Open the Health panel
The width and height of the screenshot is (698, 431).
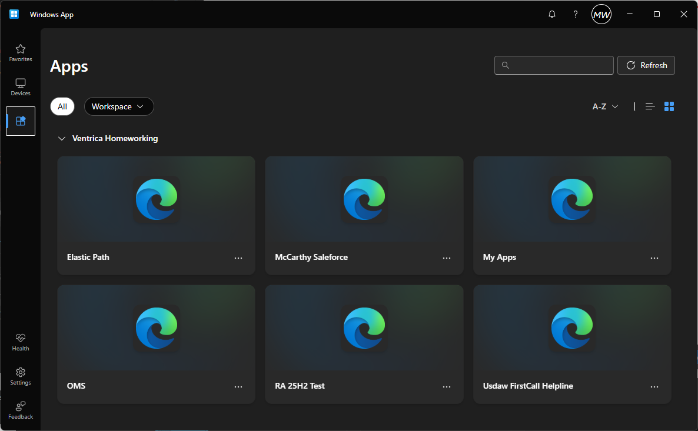point(21,342)
